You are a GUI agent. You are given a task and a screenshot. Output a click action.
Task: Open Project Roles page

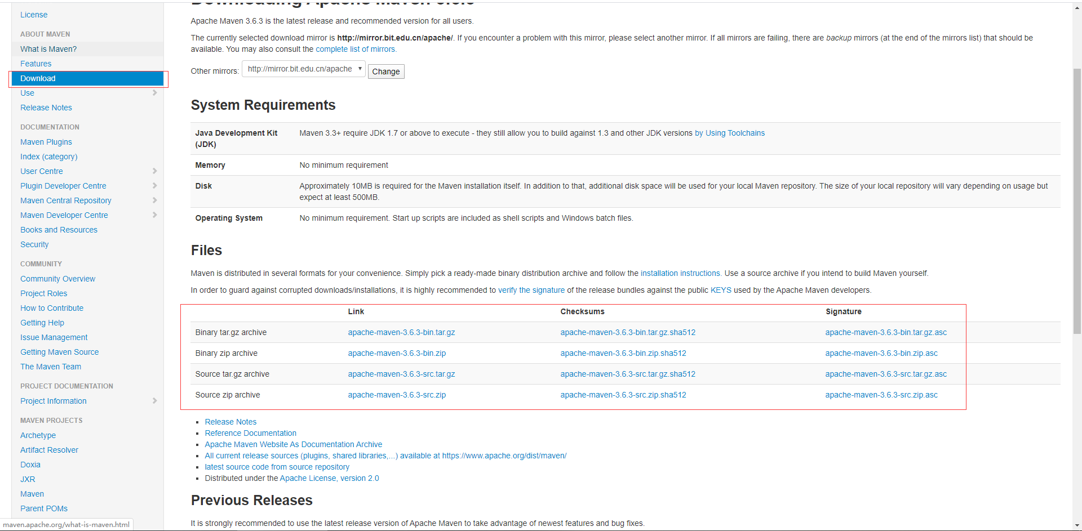[43, 293]
